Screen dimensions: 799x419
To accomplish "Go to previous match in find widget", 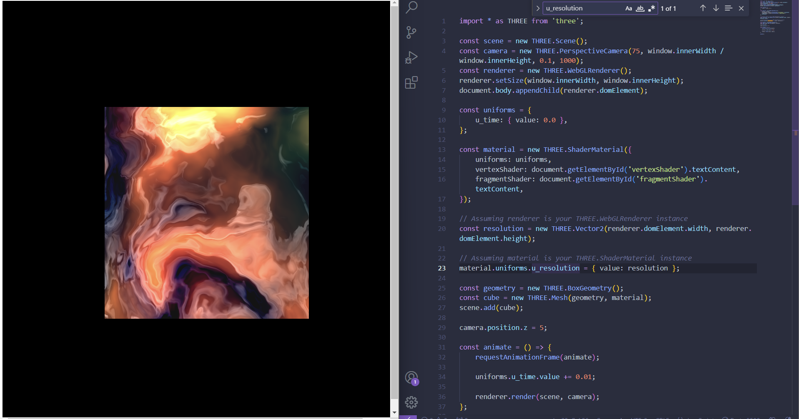I will [x=703, y=8].
